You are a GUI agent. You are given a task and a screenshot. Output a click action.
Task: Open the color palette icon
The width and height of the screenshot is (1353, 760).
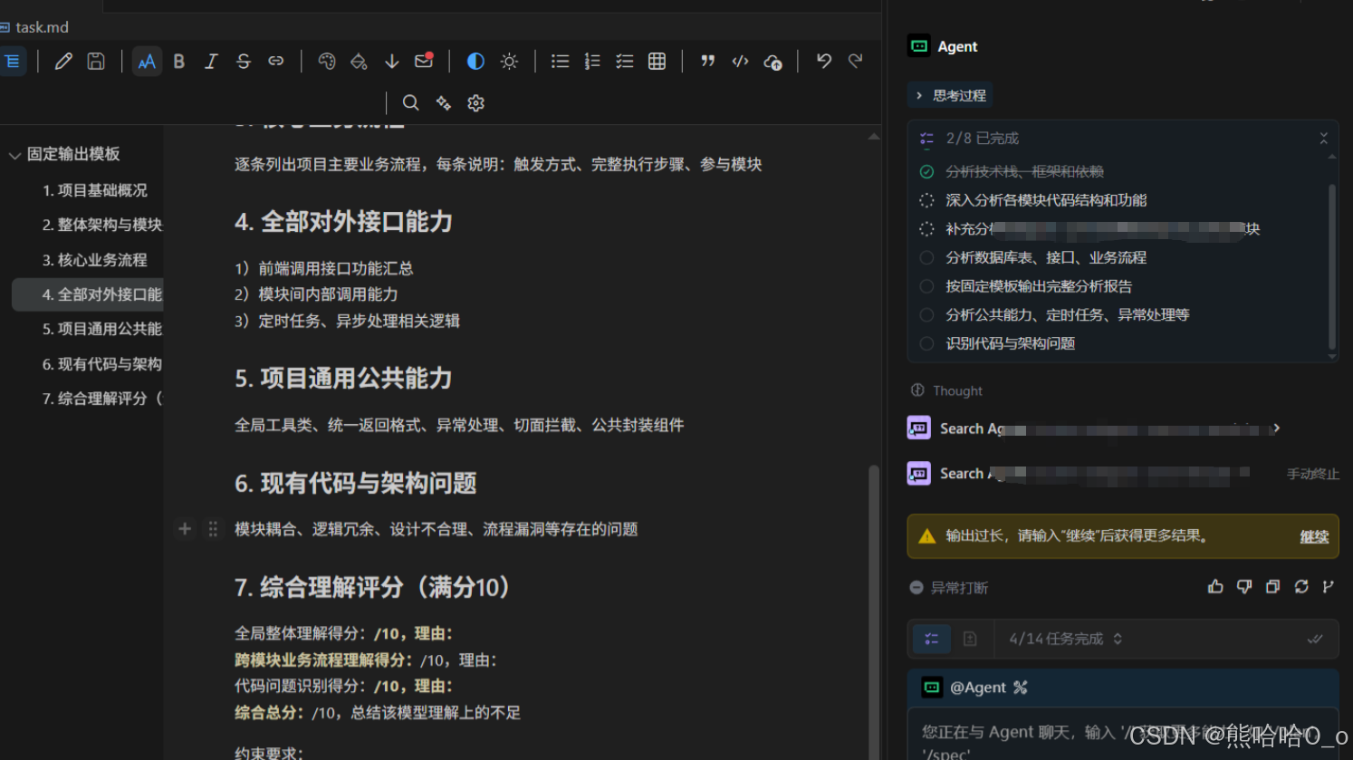[327, 62]
